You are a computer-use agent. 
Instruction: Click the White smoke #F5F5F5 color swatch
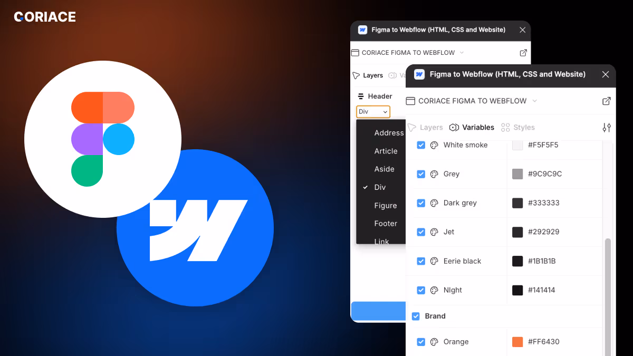(x=517, y=145)
